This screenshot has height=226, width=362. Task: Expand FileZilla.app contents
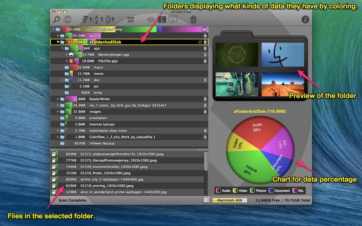(x=67, y=61)
